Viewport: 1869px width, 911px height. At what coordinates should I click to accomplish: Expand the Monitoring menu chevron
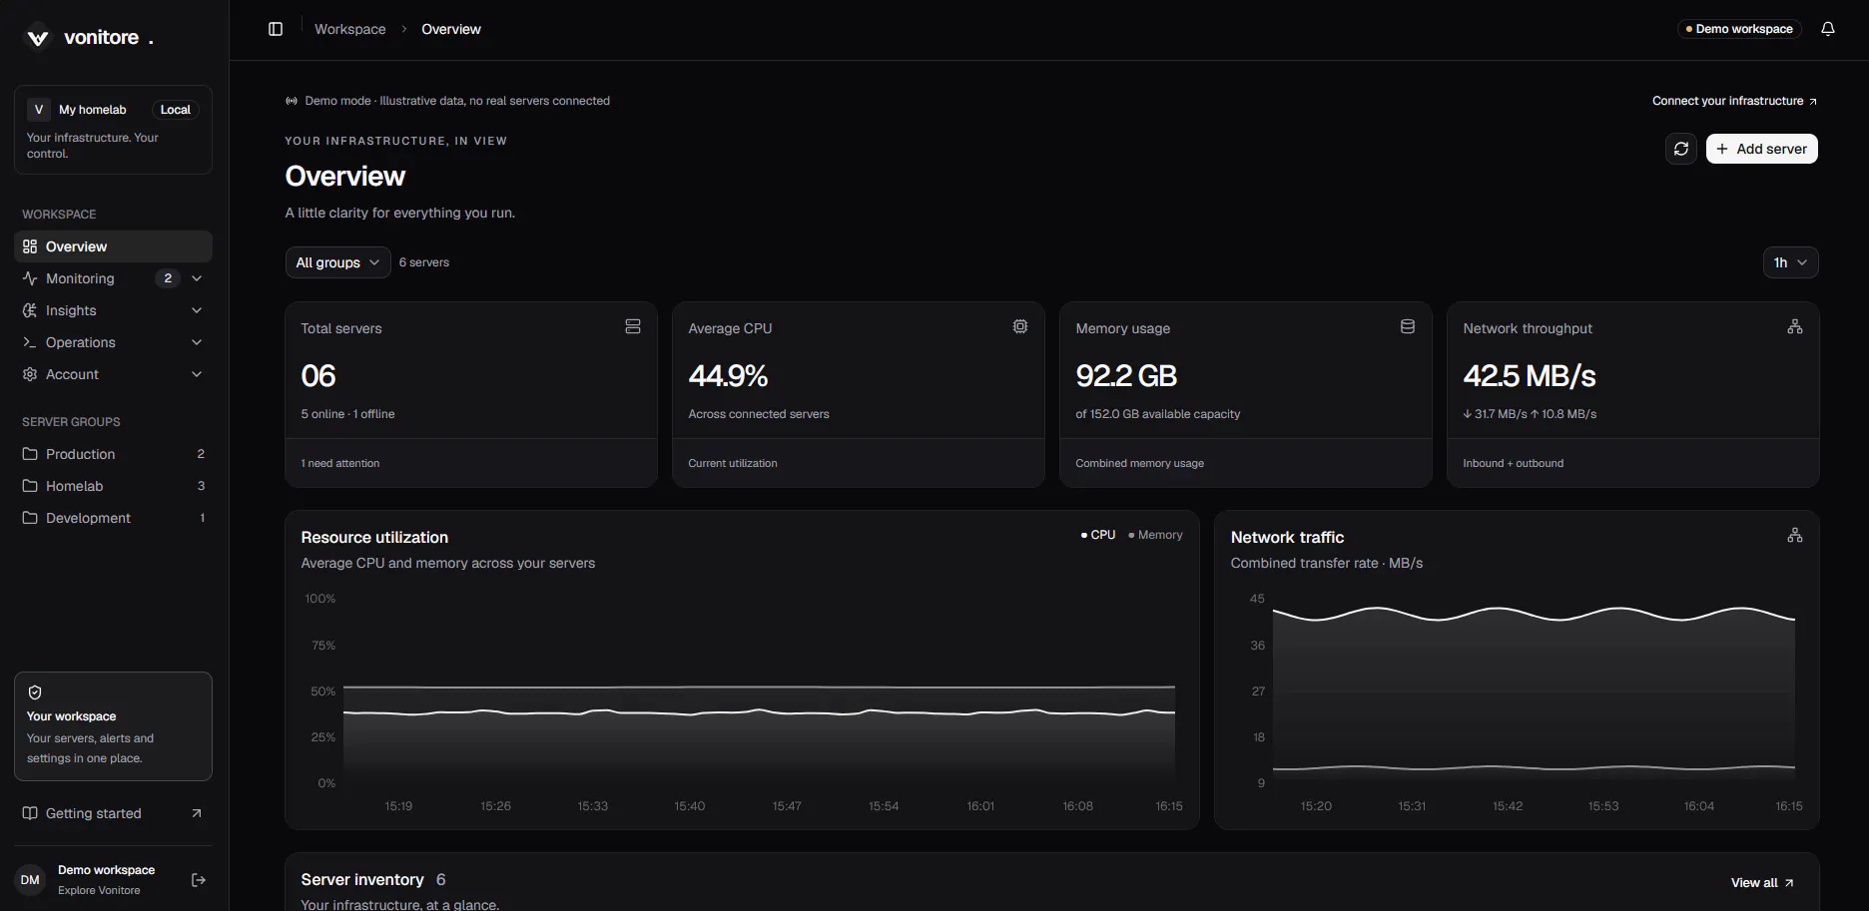[x=197, y=278]
